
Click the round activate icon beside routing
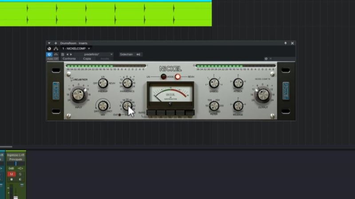point(49,49)
